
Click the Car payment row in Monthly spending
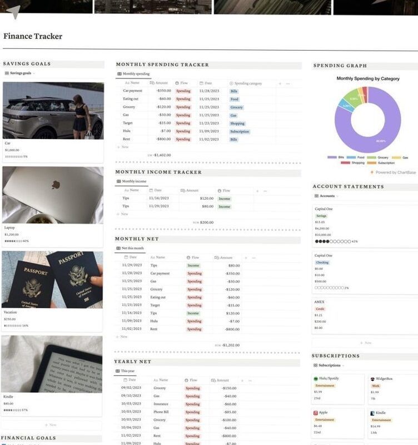[x=208, y=91]
